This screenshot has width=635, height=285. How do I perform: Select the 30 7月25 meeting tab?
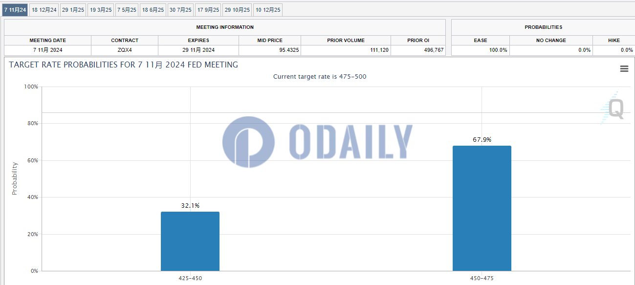(180, 10)
